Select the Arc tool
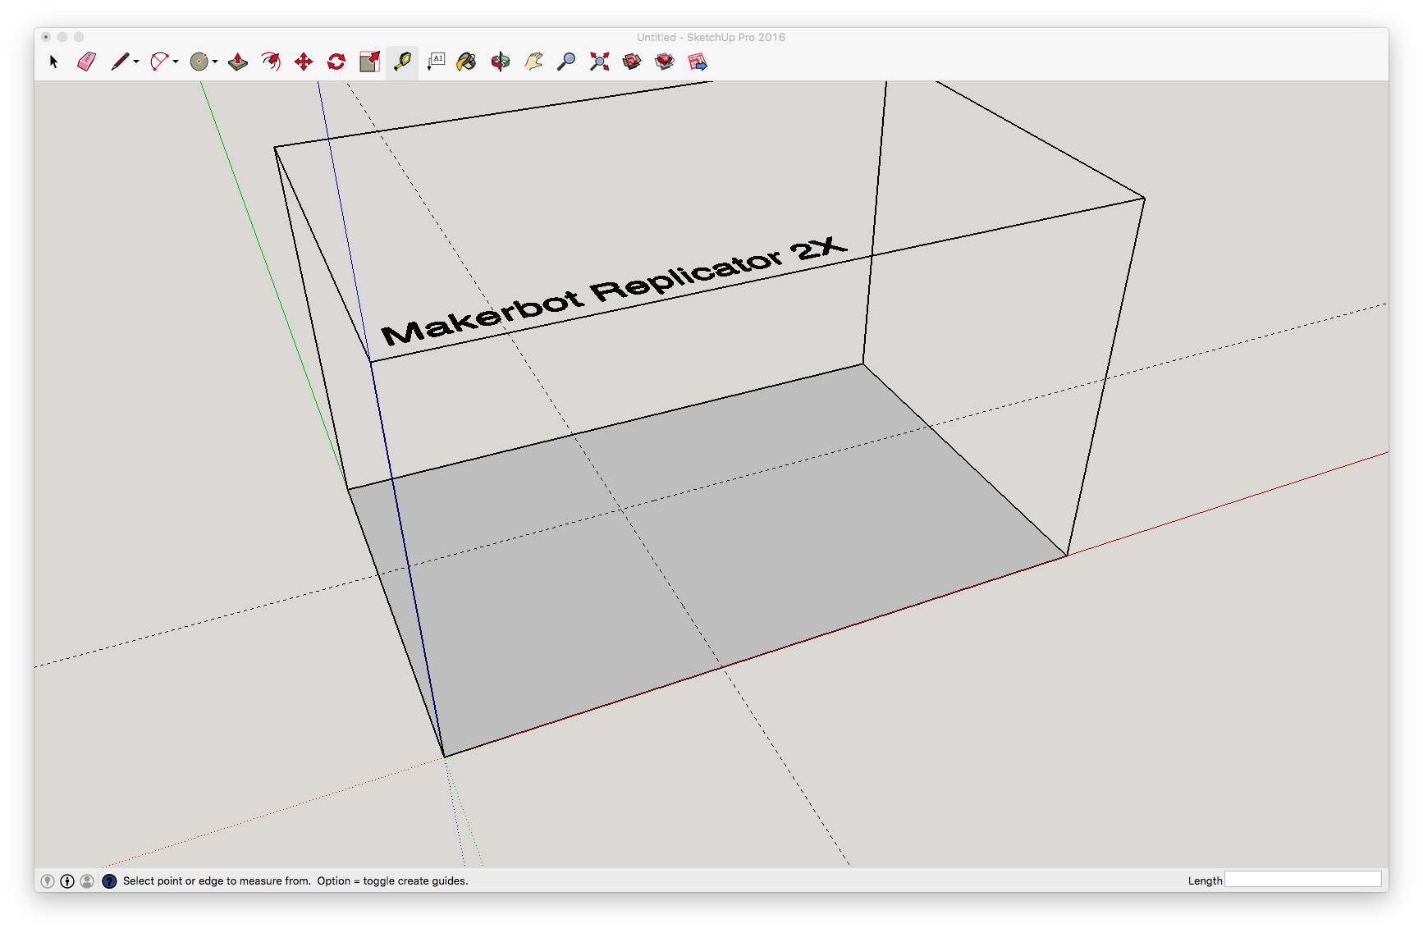 [x=159, y=62]
